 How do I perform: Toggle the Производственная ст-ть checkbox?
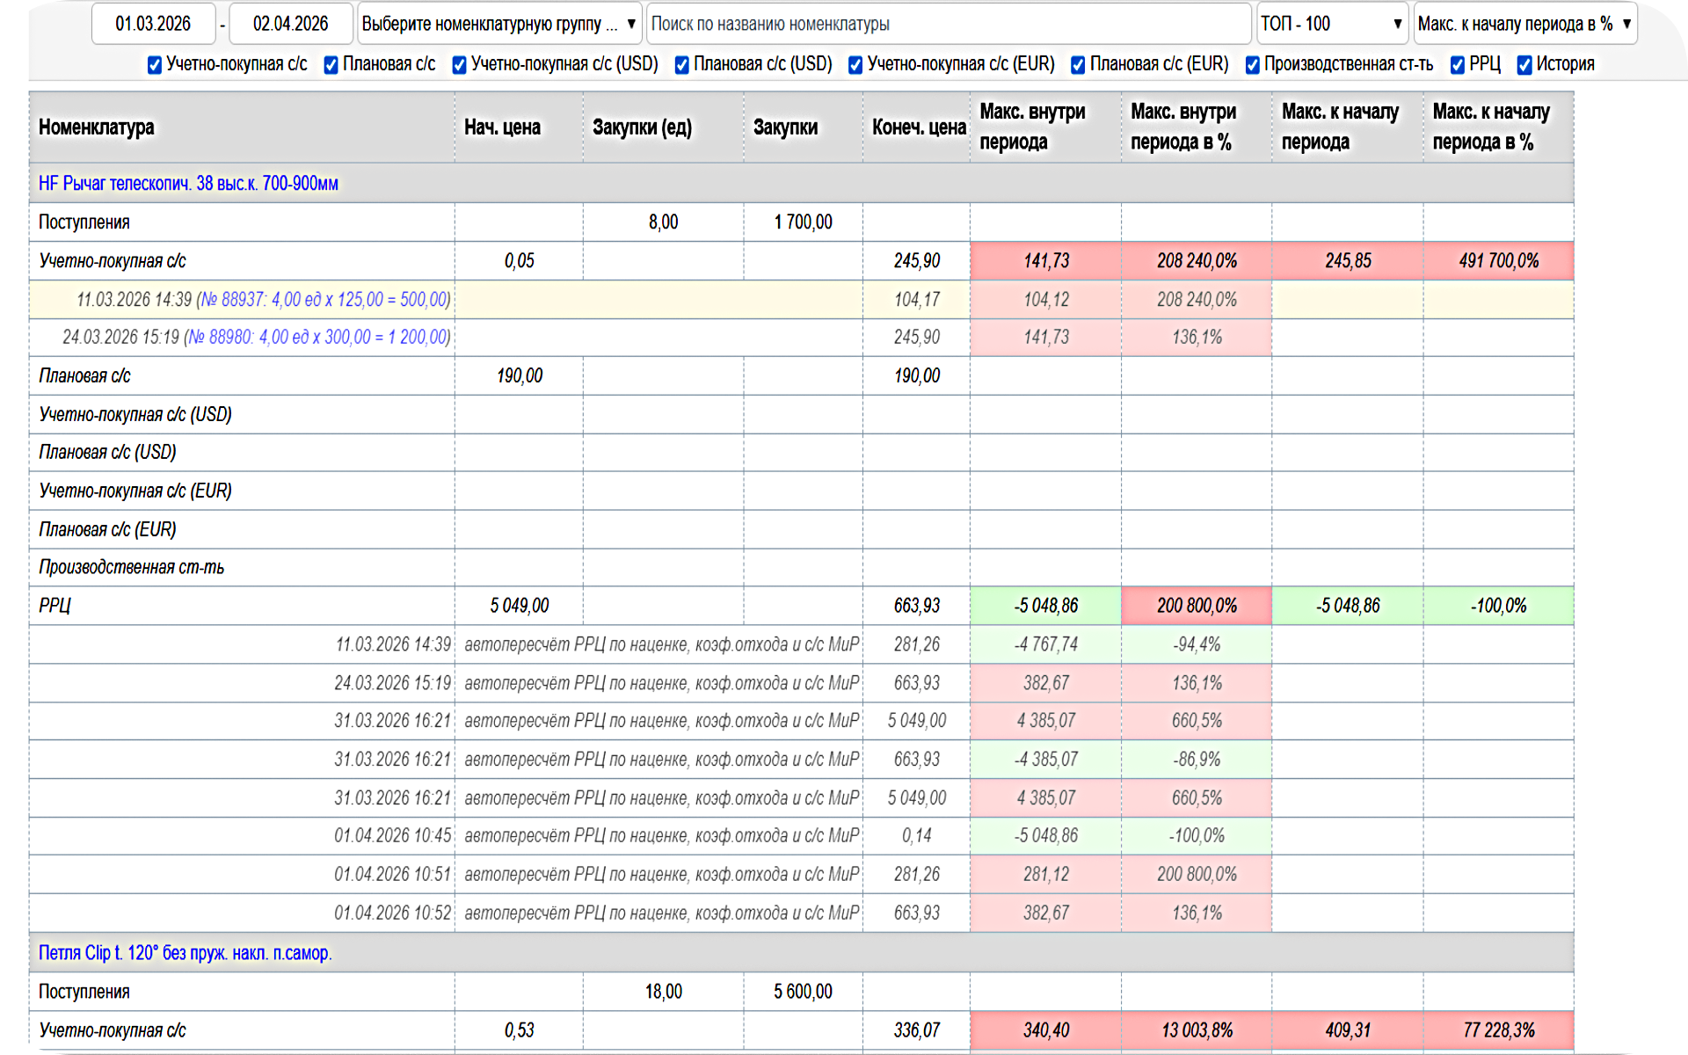[1253, 65]
